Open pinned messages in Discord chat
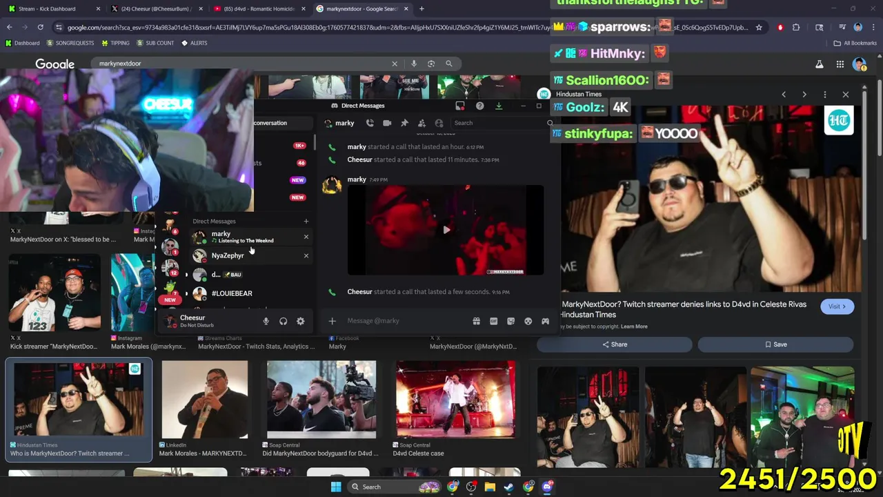The image size is (883, 497). click(x=404, y=123)
